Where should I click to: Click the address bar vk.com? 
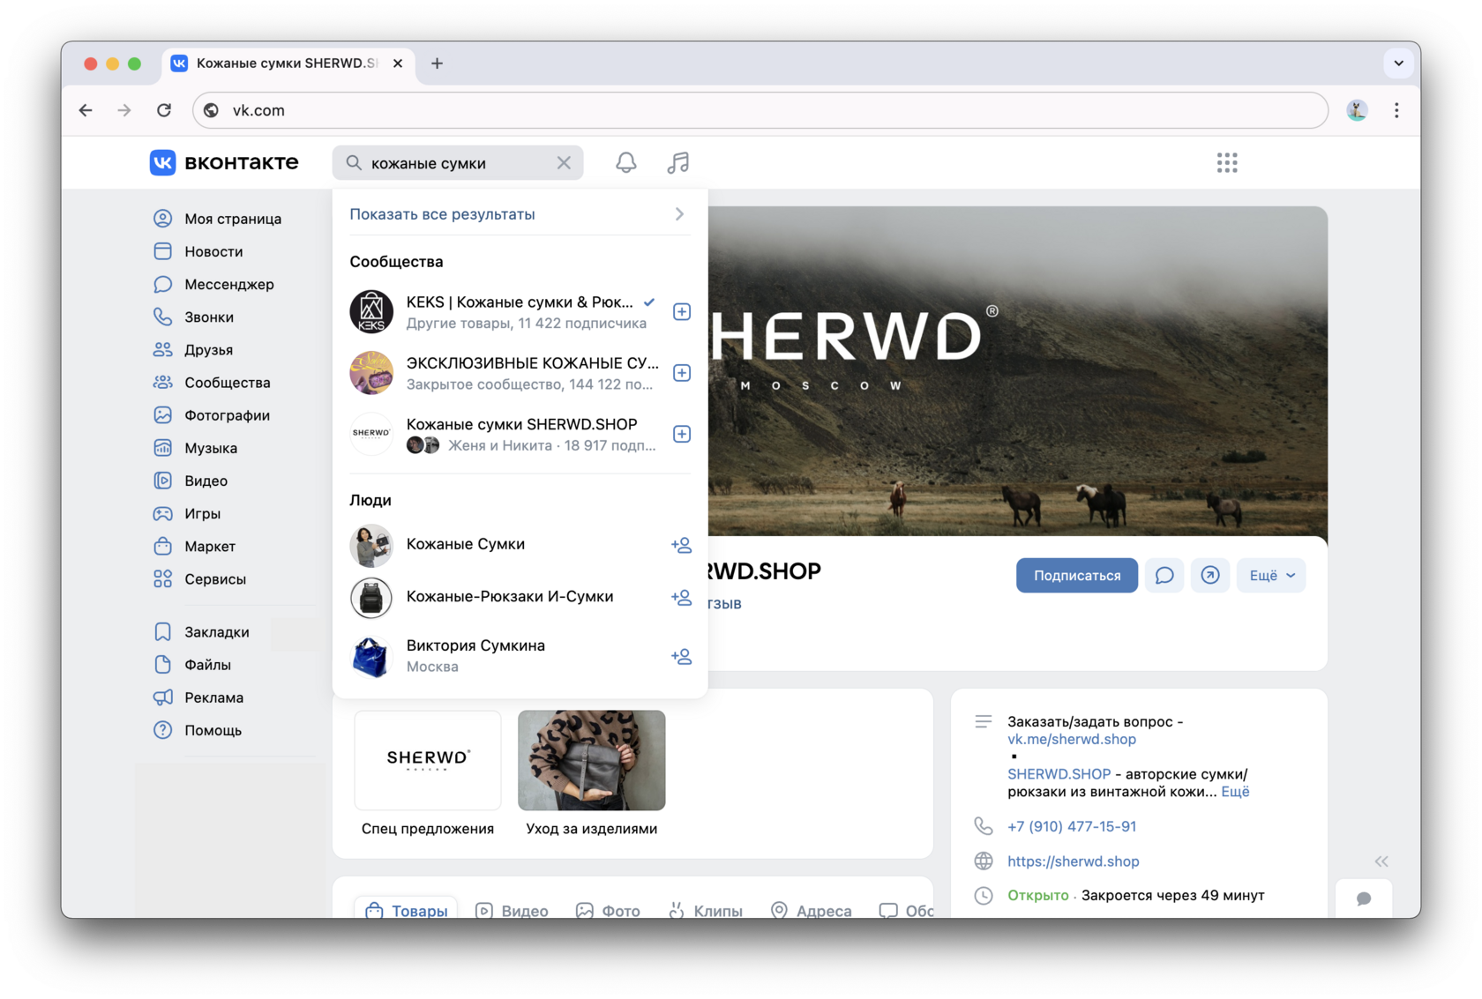click(x=760, y=110)
